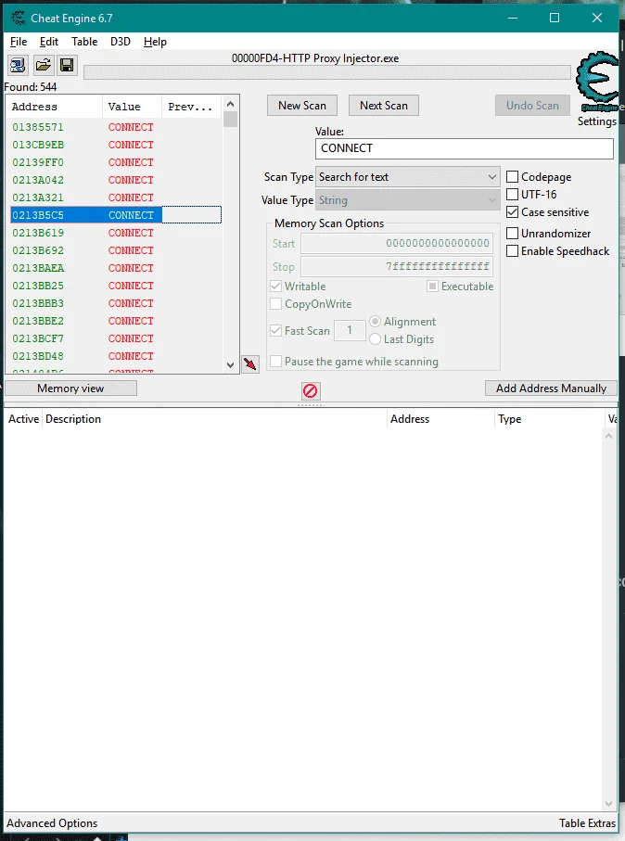Select result address 0213BBB3
Screen dimensions: 625x841
coord(38,303)
